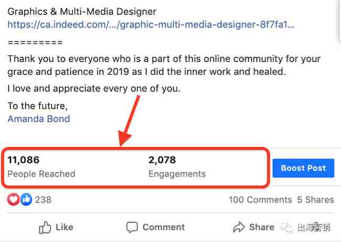Click the Graphics & Multi-Media Designer heading

click(82, 12)
